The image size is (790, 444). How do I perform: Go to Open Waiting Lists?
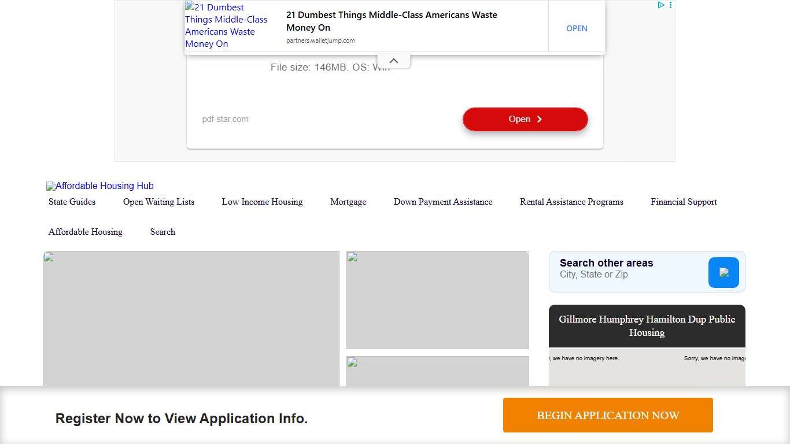pos(158,202)
